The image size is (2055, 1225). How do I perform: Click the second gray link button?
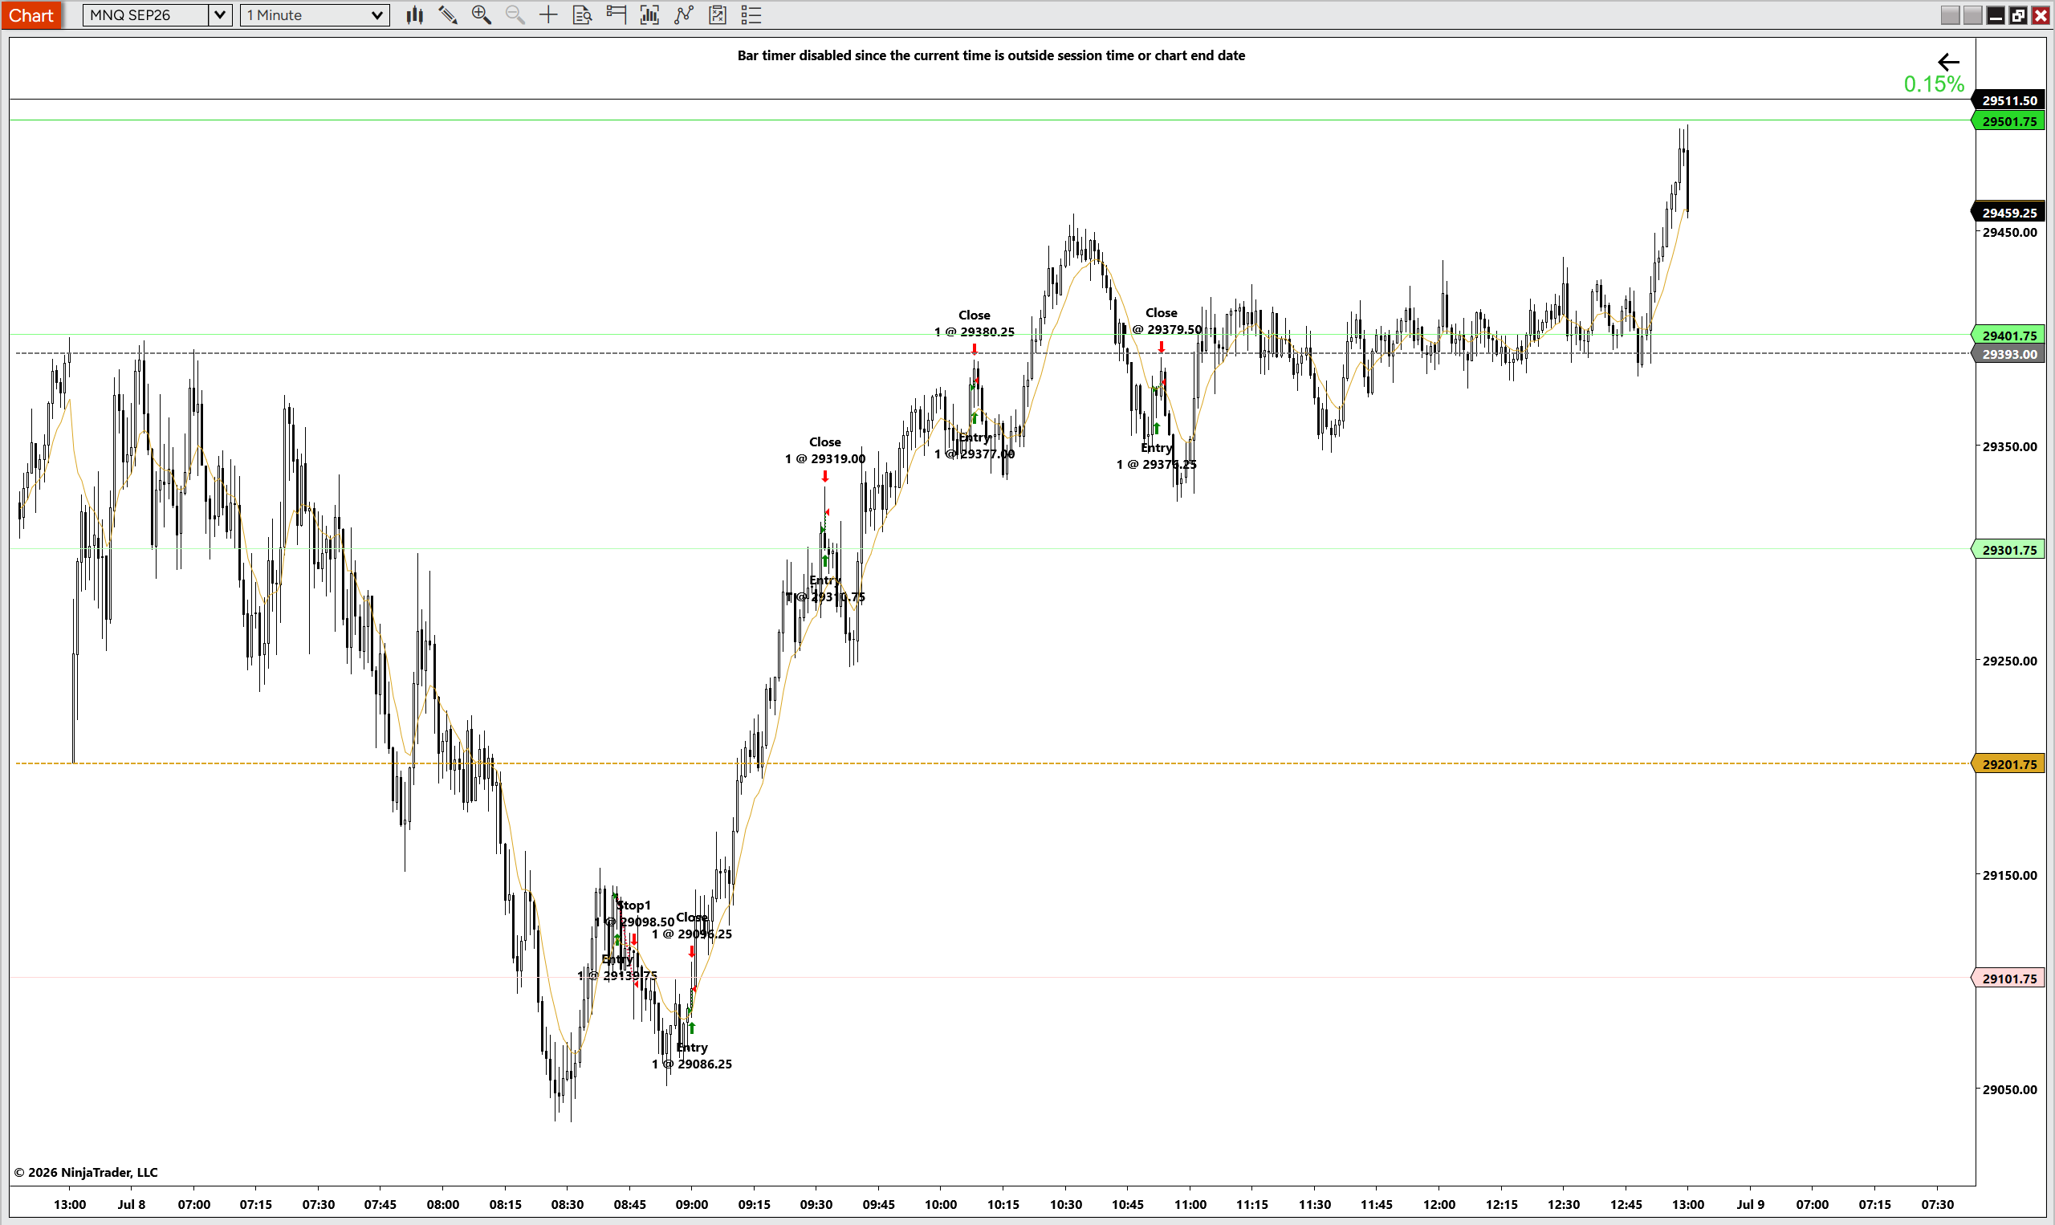[x=1972, y=15]
